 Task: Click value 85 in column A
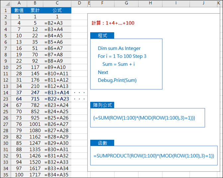click(x=19, y=143)
